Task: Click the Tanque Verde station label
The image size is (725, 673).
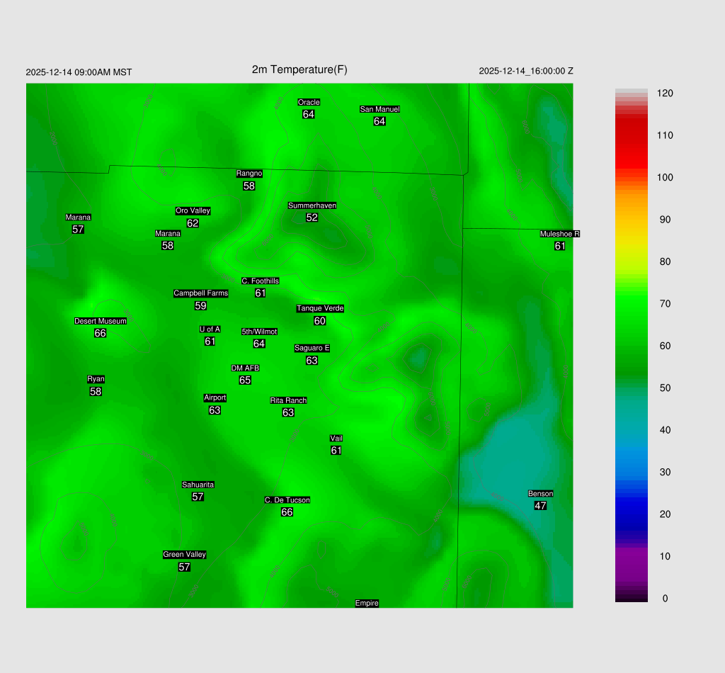Action: [x=320, y=309]
